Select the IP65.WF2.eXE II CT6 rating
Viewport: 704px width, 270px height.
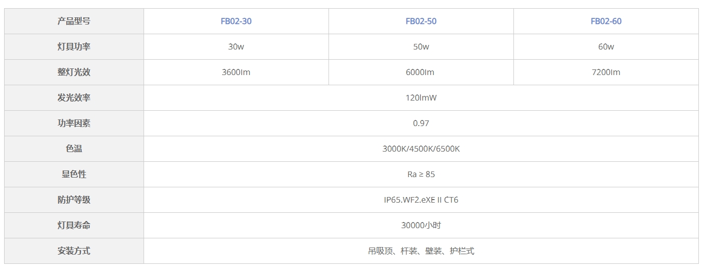(x=421, y=200)
